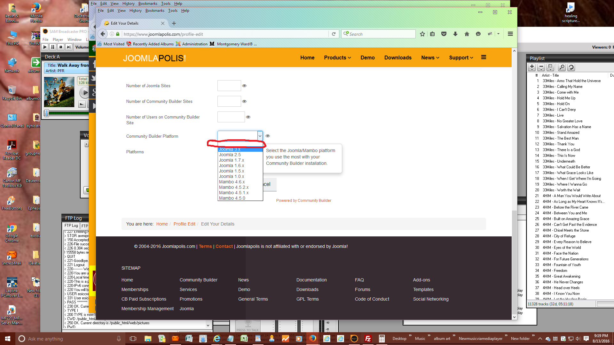The width and height of the screenshot is (614, 345).
Task: Select Mambo 4.6.x option
Action: pyautogui.click(x=240, y=182)
